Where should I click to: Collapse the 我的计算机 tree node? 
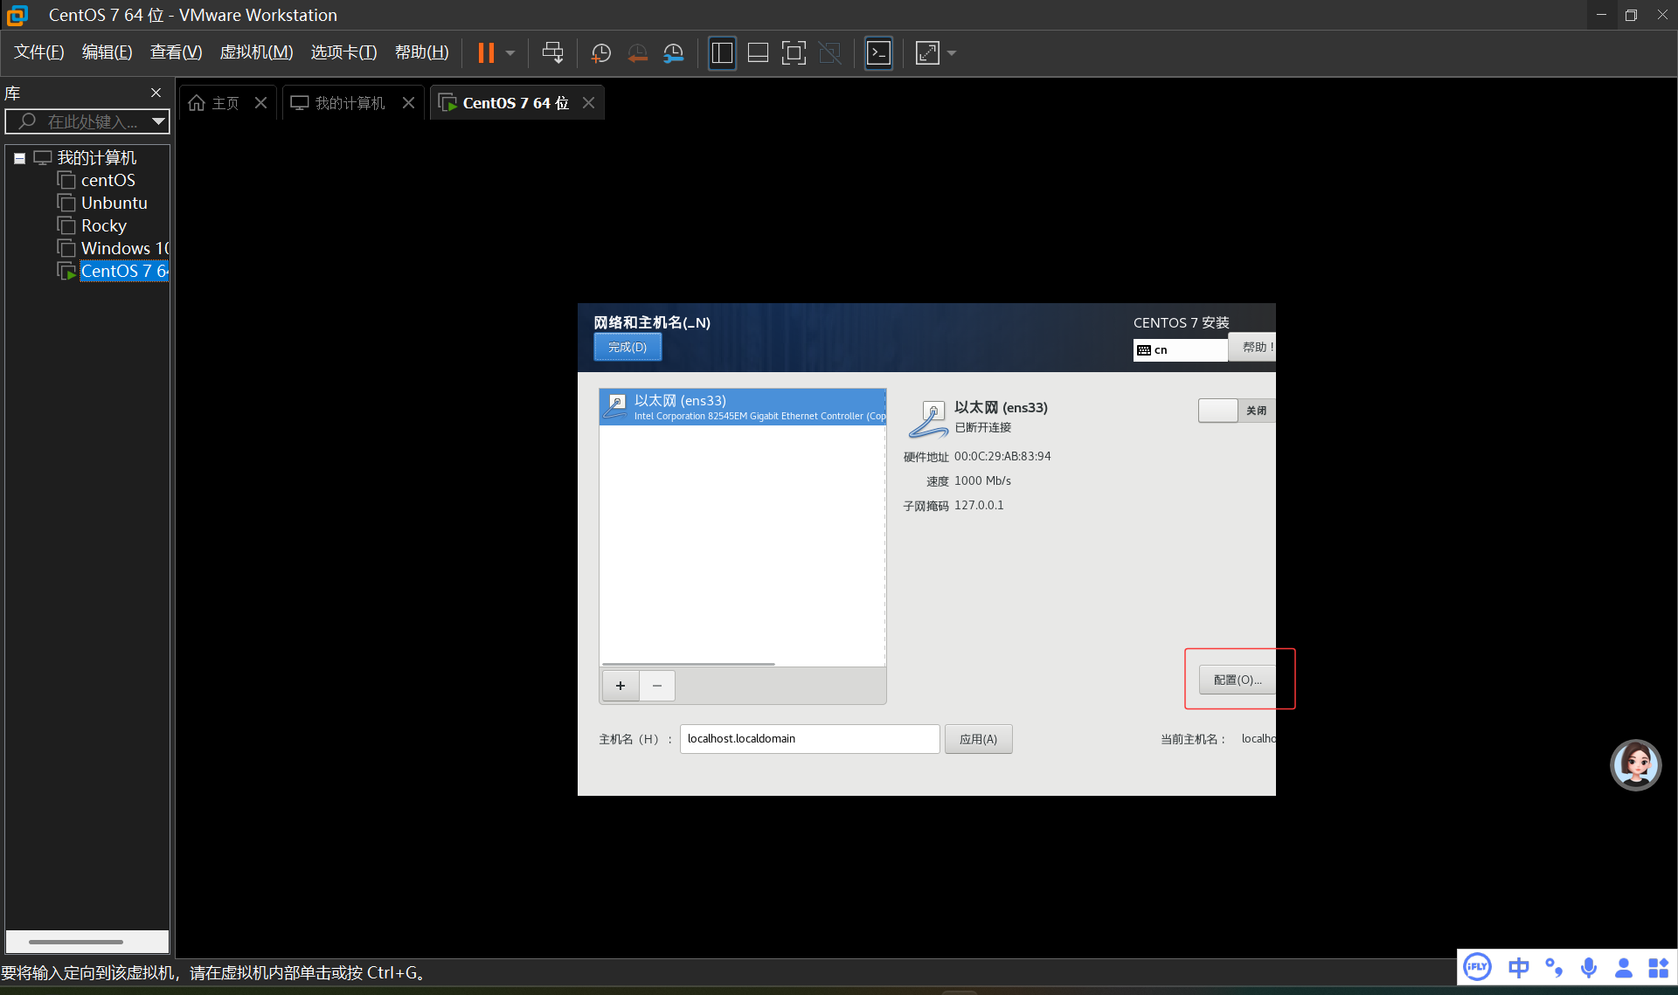tap(19, 158)
